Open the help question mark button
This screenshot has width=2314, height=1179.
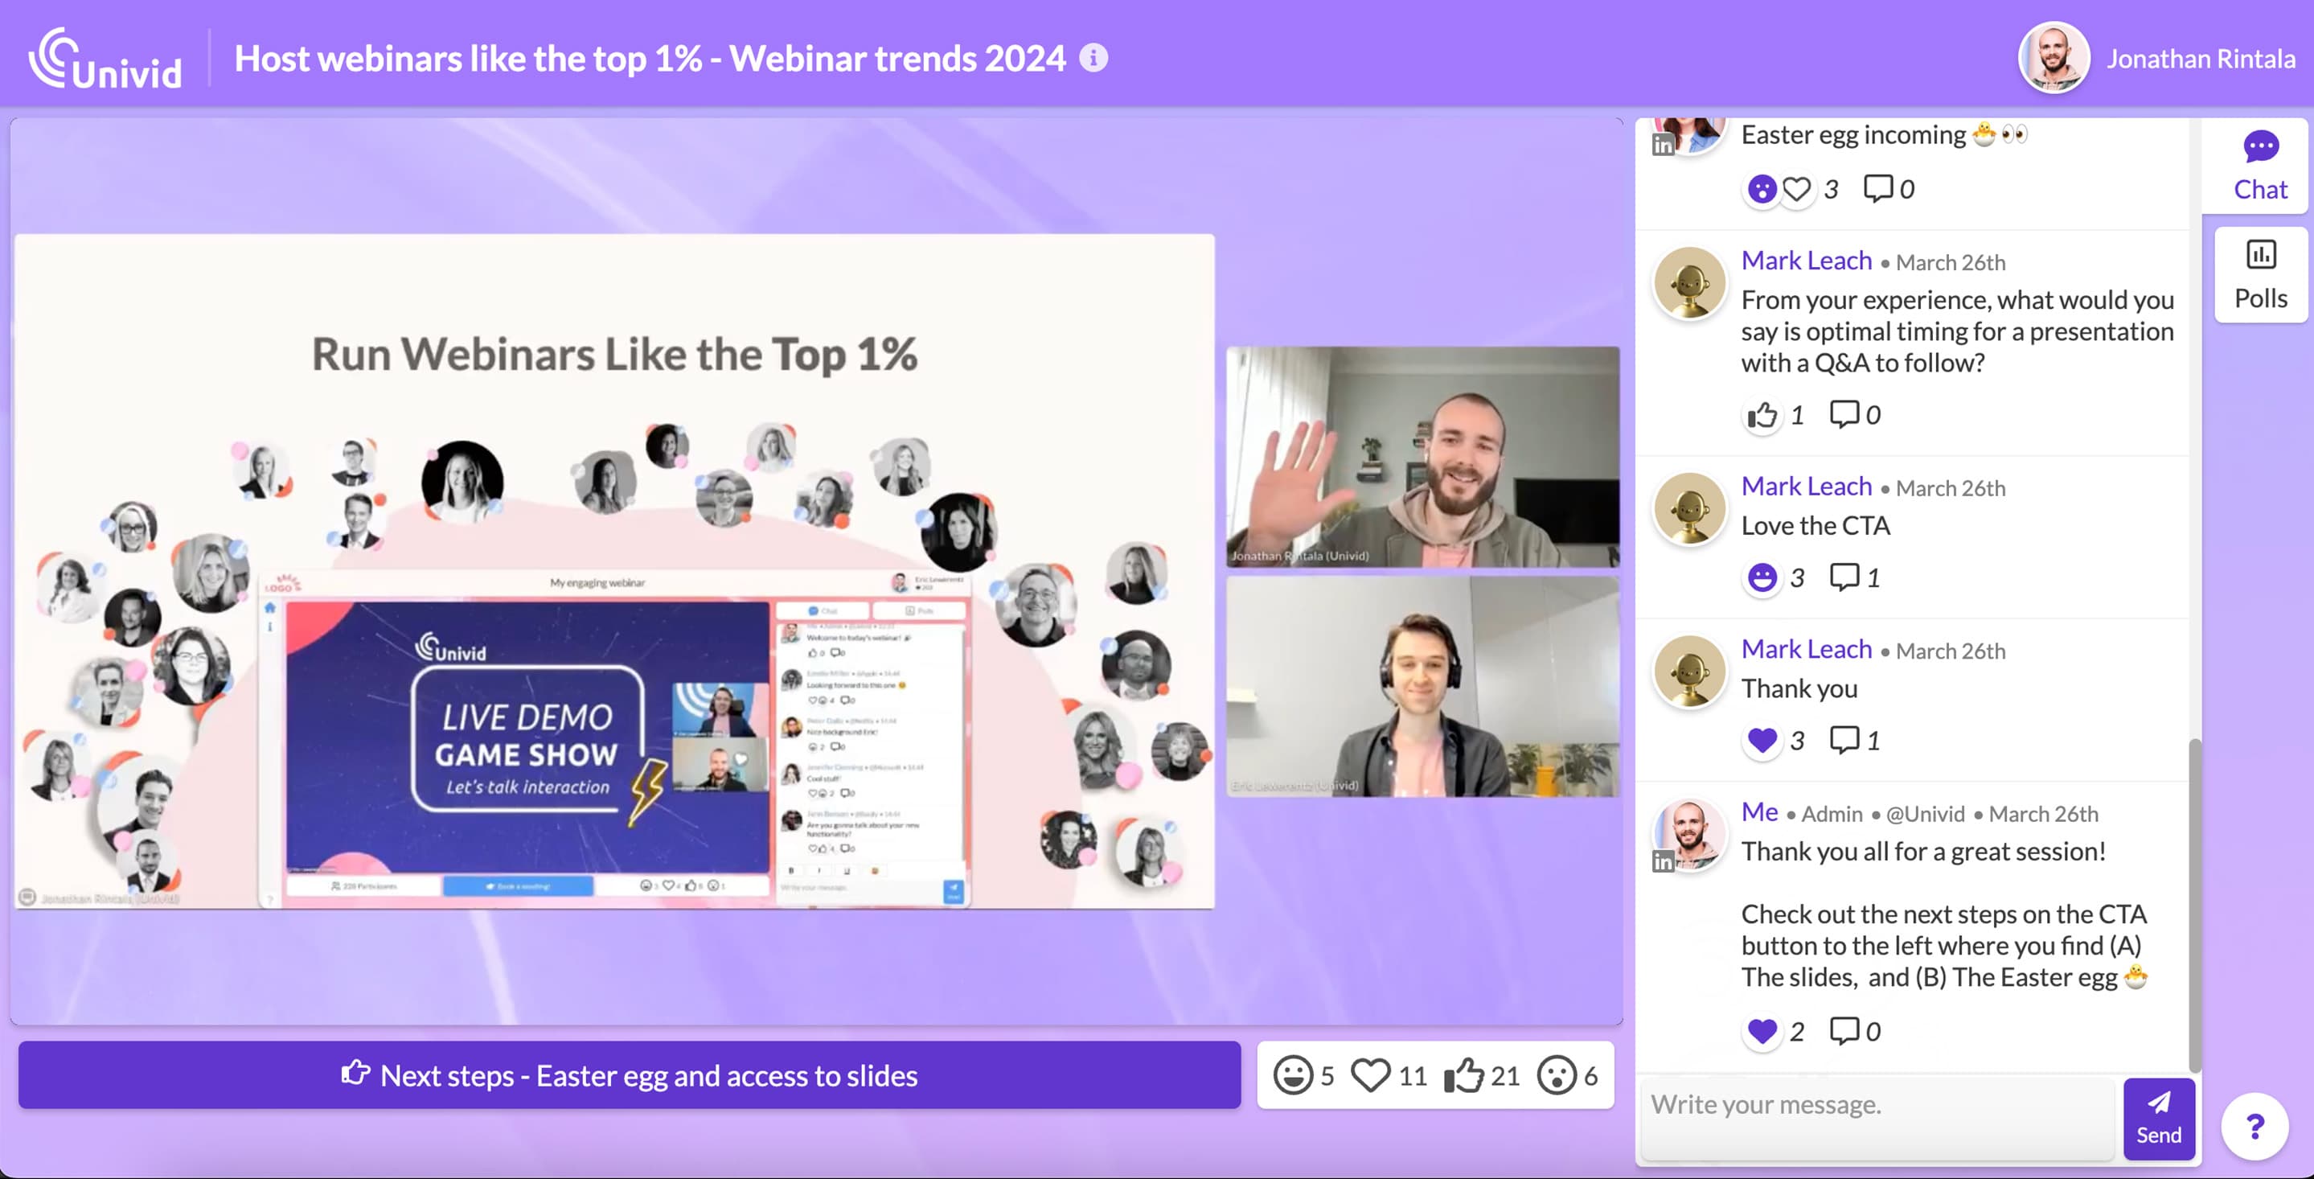(2254, 1126)
